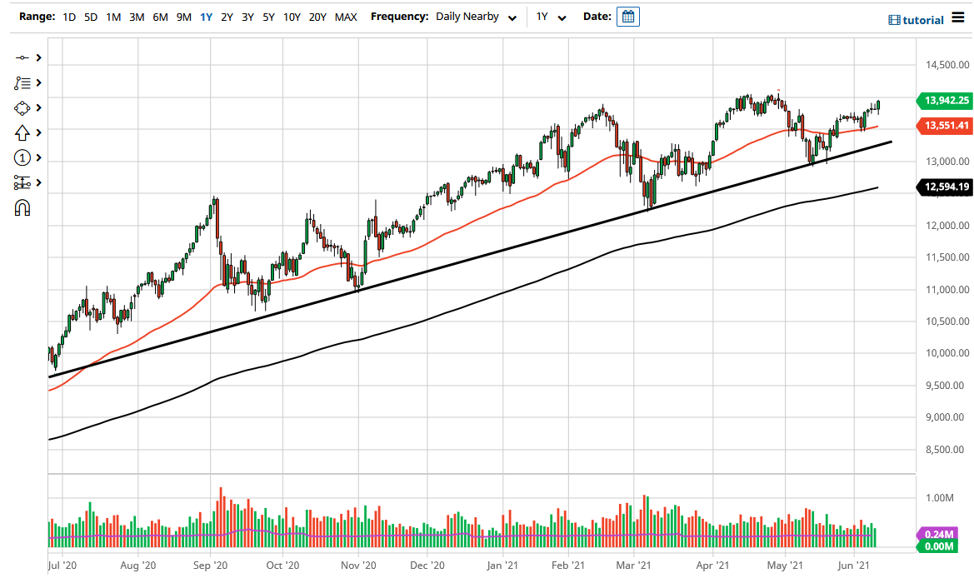Expand the arrow tool options chevron
The height and width of the screenshot is (583, 974).
point(37,132)
